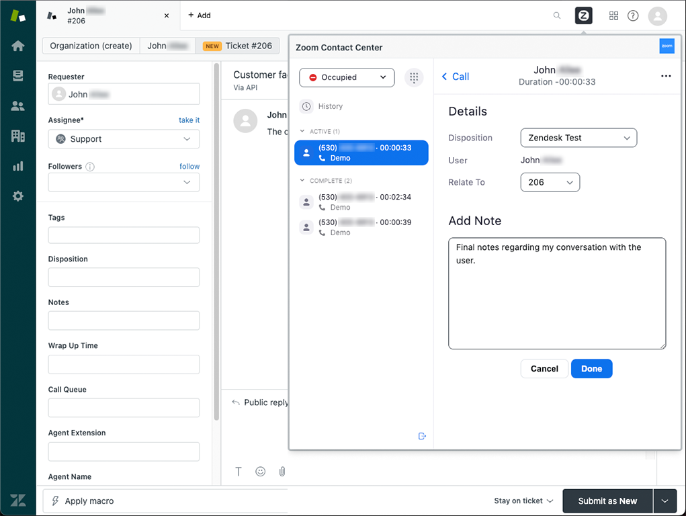Open search from the magnifying glass icon
Screen dimensions: 688x516
557,15
